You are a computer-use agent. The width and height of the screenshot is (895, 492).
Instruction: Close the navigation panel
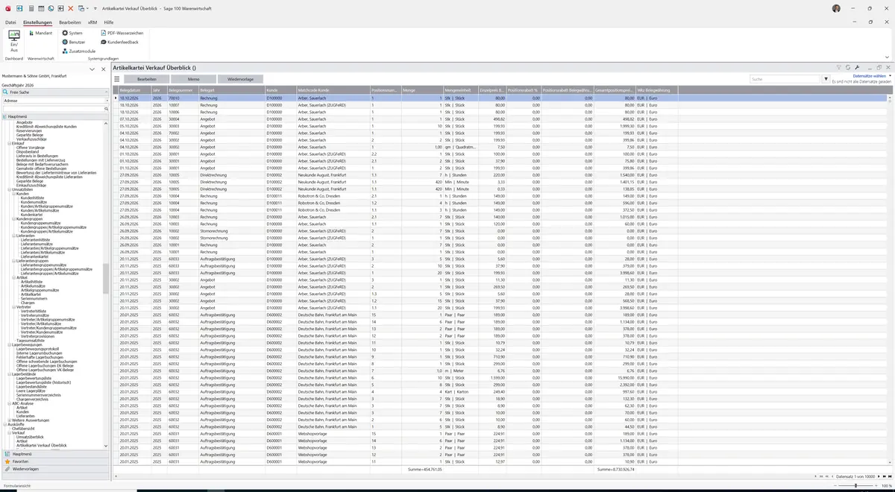(104, 69)
